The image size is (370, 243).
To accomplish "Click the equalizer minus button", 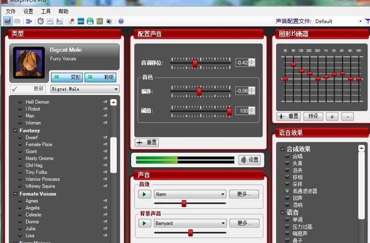I will pyautogui.click(x=348, y=116).
